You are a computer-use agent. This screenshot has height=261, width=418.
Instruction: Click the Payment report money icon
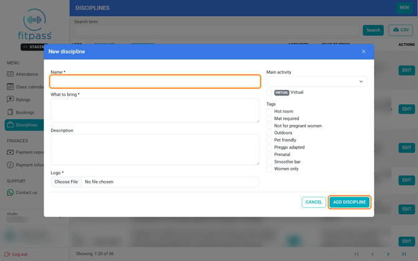pos(10,152)
